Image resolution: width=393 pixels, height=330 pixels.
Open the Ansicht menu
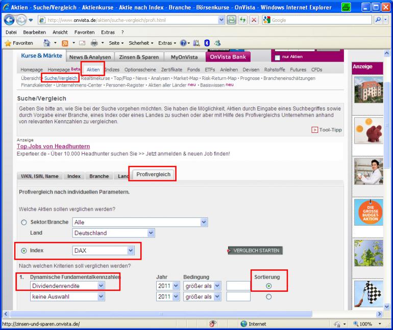[x=60, y=32]
